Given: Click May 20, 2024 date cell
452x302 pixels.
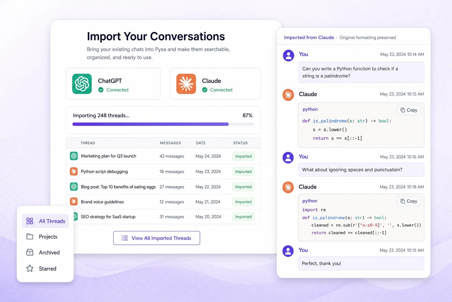Looking at the screenshot, I should (208, 217).
